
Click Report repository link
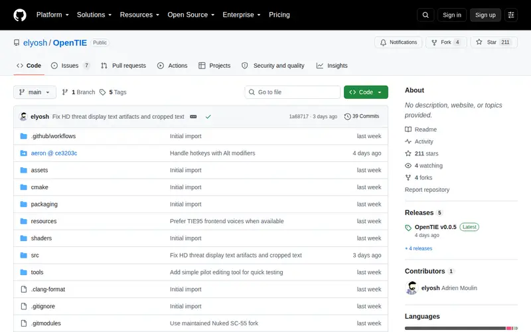tap(427, 190)
